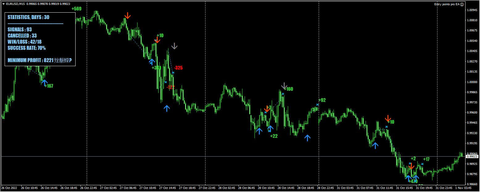Click the MINIMUM PROFIT : 8221 text
480x192 pixels.
[31, 60]
